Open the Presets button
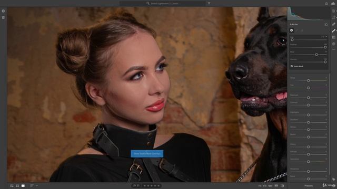 tap(309, 186)
